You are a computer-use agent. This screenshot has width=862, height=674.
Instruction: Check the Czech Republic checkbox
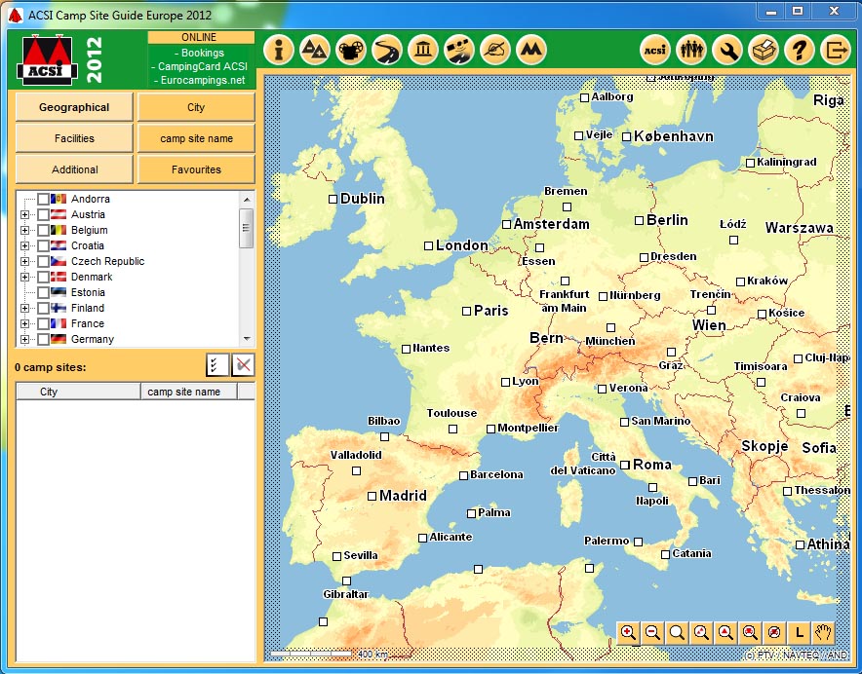click(x=43, y=261)
